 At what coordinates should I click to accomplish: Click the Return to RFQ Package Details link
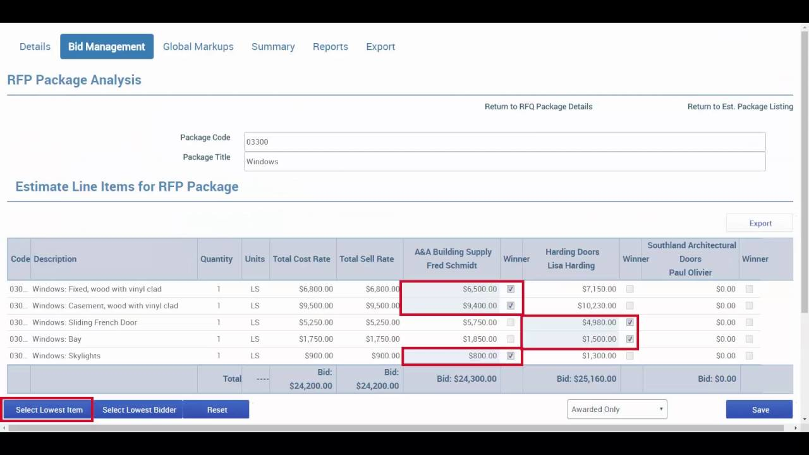point(538,106)
